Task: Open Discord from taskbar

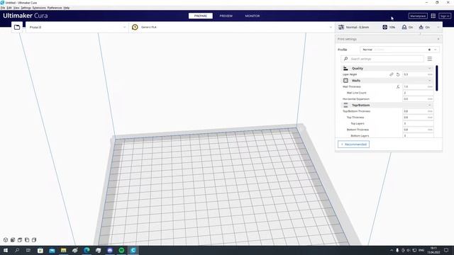Action: point(110,250)
